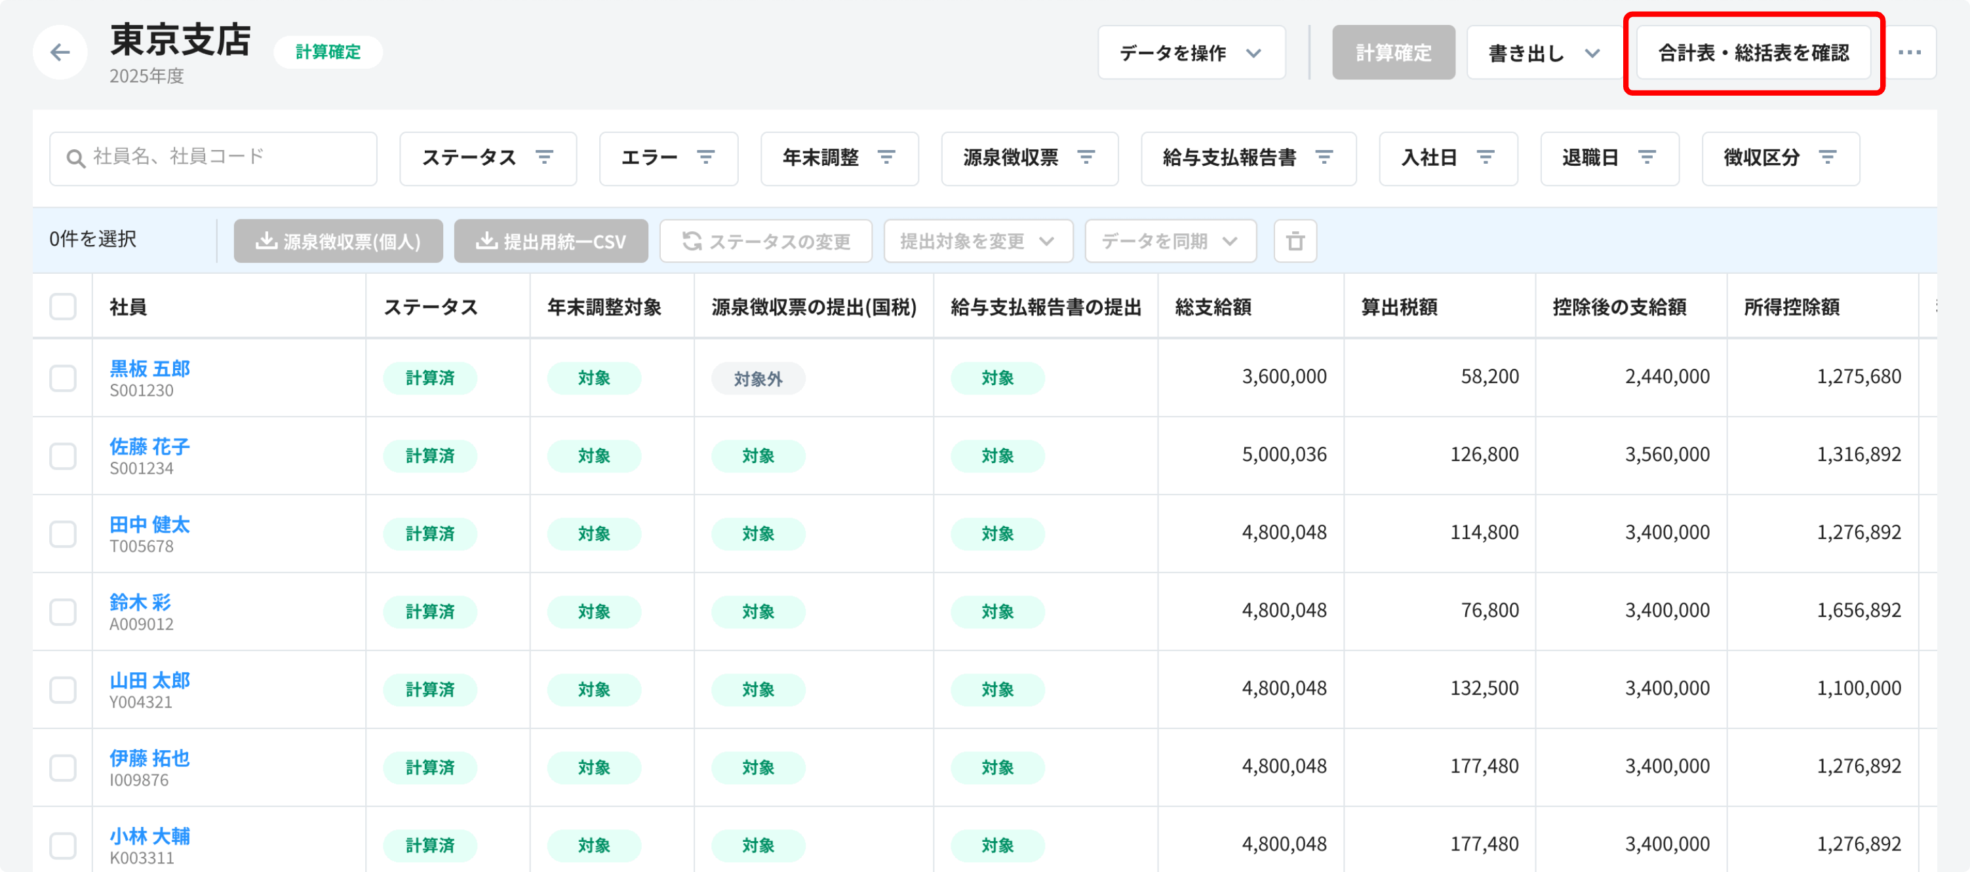Expand the データを操作 dropdown

click(1191, 52)
